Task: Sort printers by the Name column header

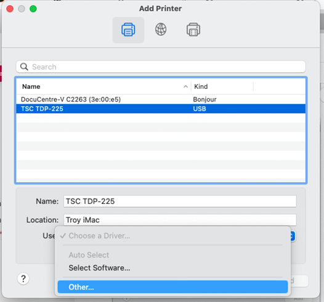Action: point(103,86)
